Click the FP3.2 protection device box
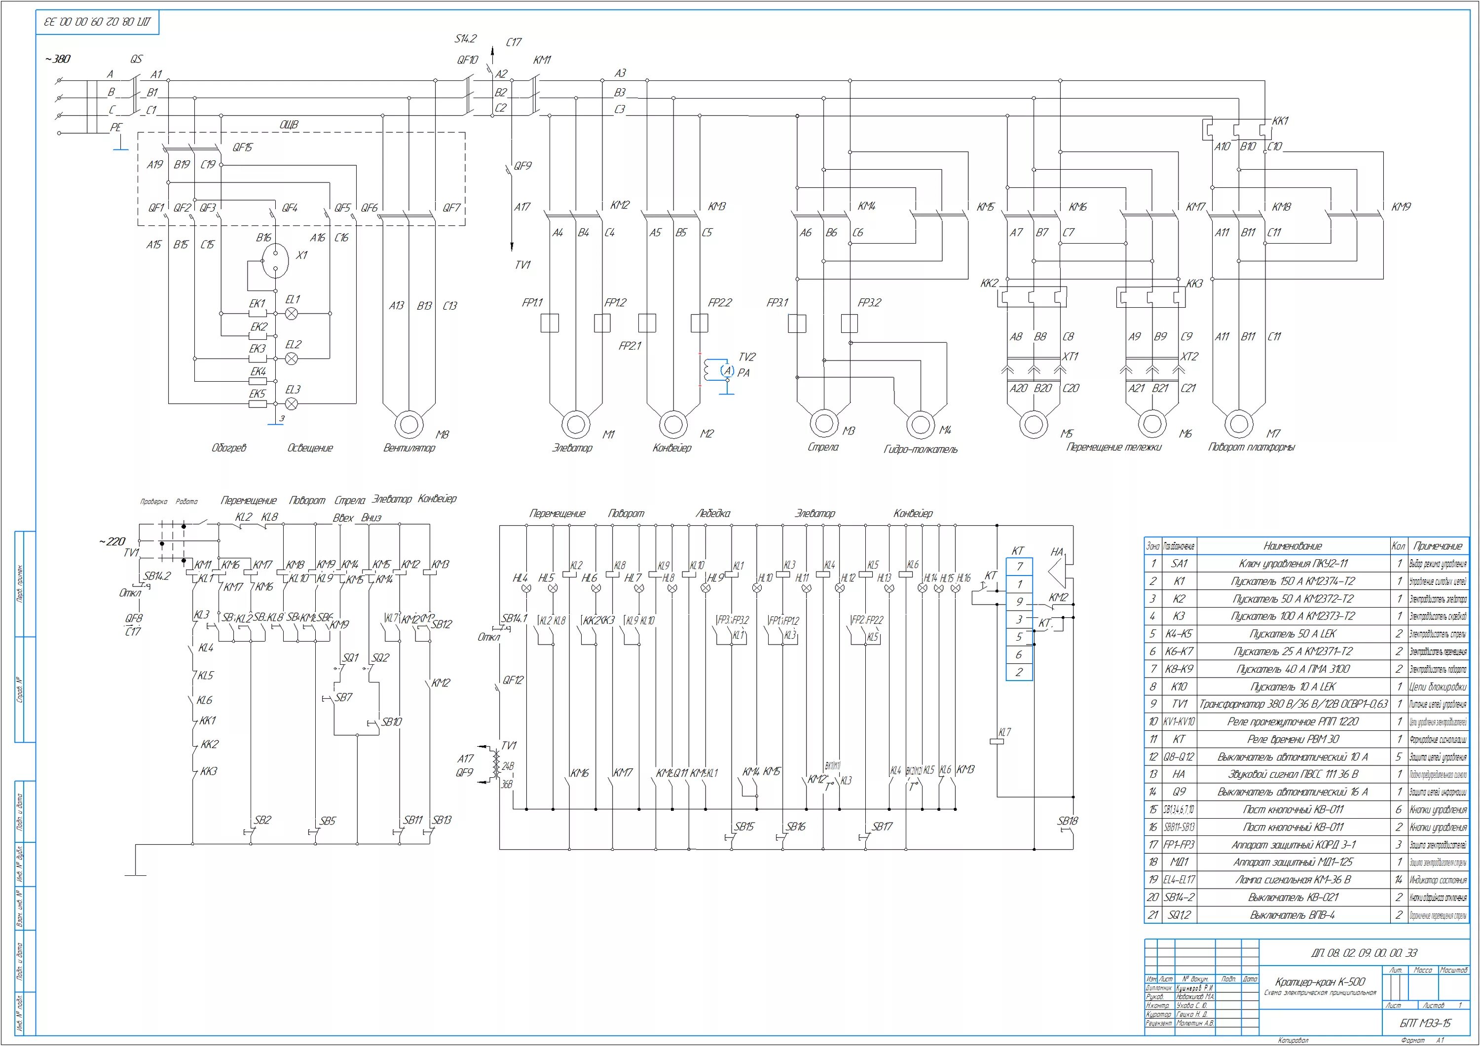 [x=850, y=323]
